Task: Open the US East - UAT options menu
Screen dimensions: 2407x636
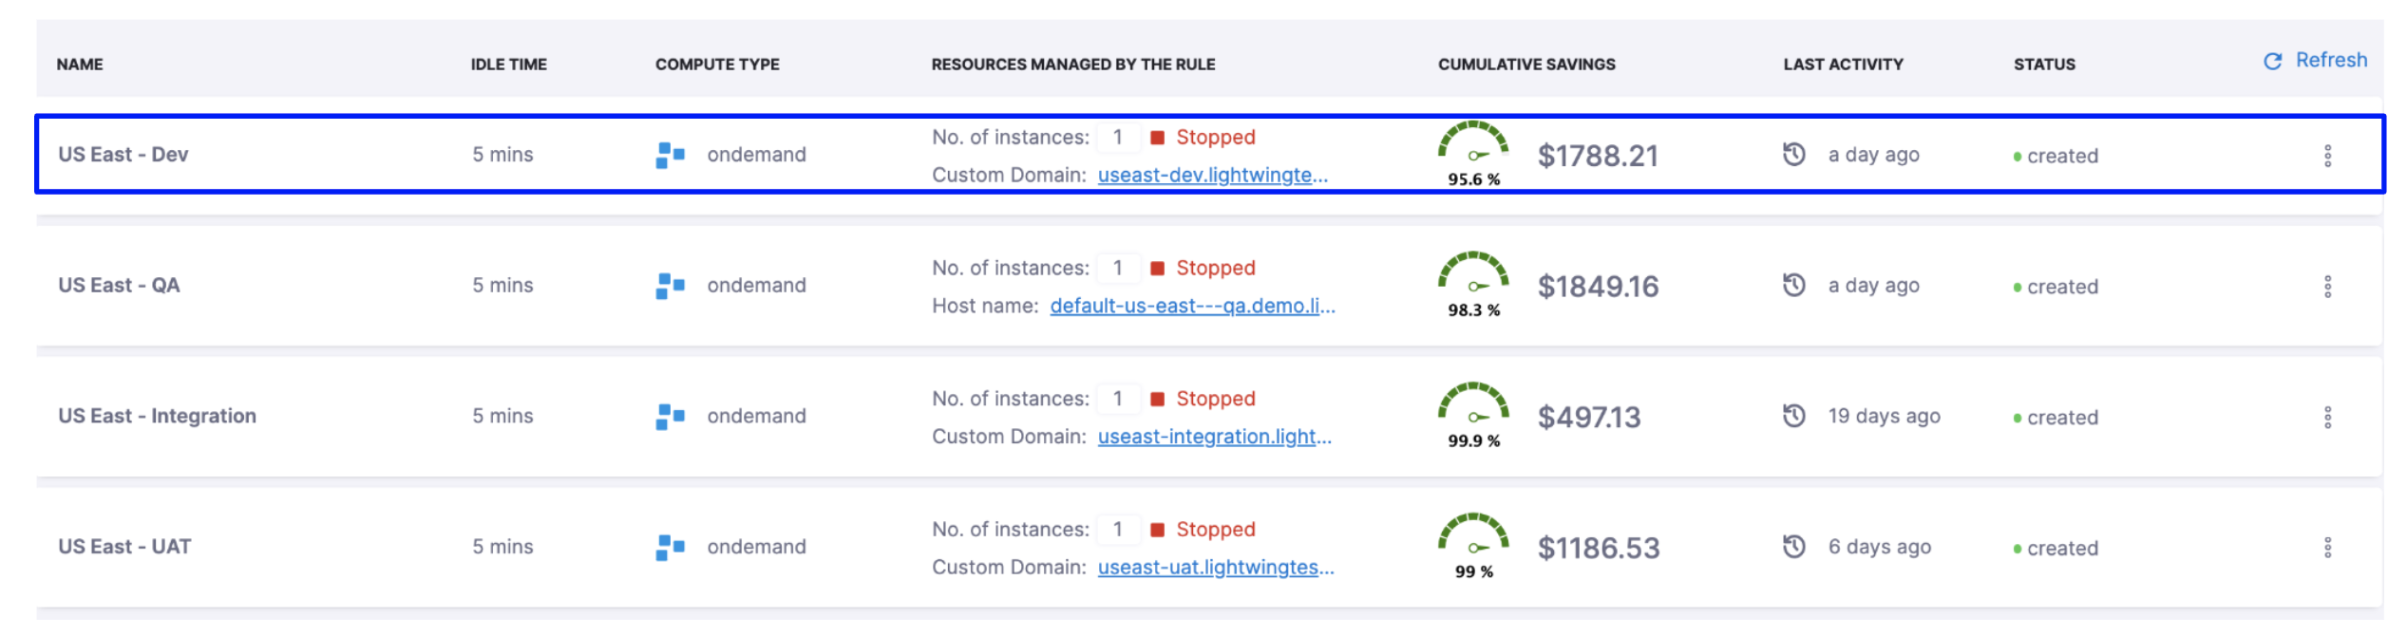Action: (2327, 548)
